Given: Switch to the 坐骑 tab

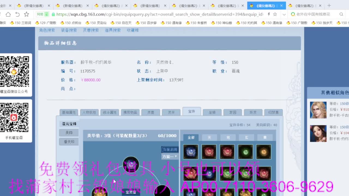Looking at the screenshot, I should click(212, 112).
